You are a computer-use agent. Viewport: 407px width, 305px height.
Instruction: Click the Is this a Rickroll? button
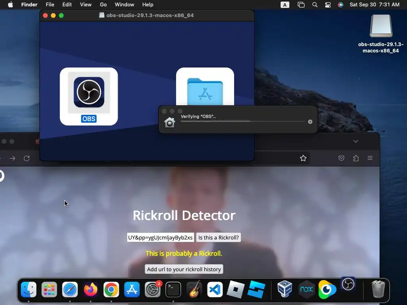219,237
